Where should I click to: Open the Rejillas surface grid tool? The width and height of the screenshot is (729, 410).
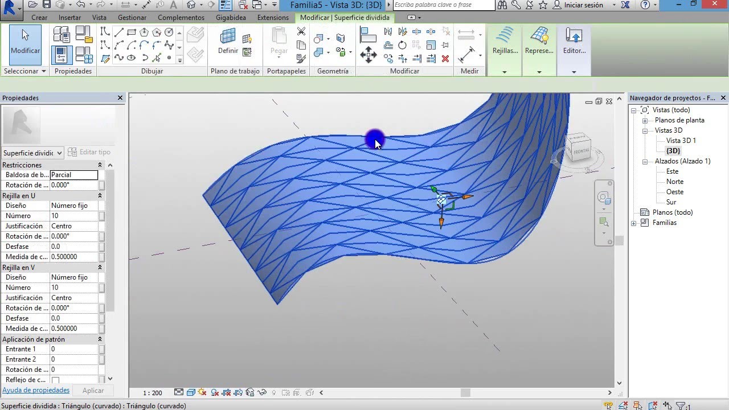pos(505,41)
